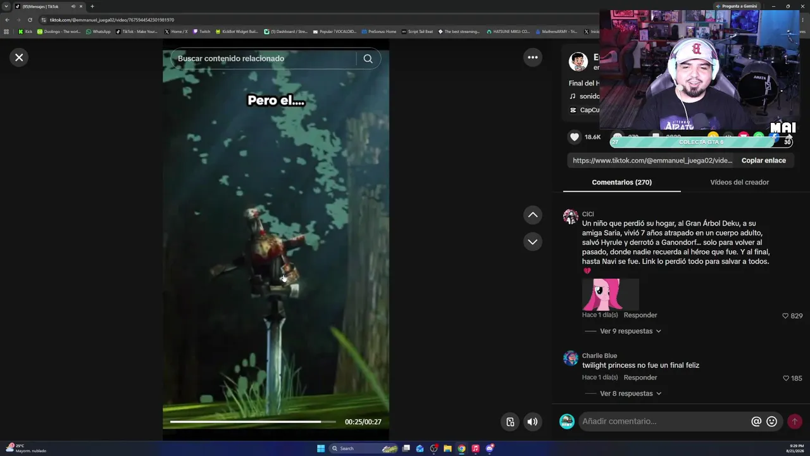Viewport: 810px width, 456px height.
Task: Click the video URL link field
Action: pos(652,160)
